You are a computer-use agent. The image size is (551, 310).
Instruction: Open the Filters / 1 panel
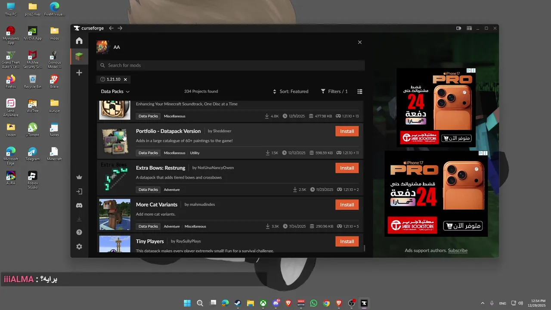point(334,91)
